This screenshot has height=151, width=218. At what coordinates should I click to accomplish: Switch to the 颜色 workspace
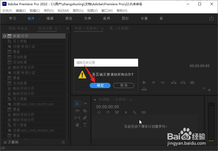point(69,18)
